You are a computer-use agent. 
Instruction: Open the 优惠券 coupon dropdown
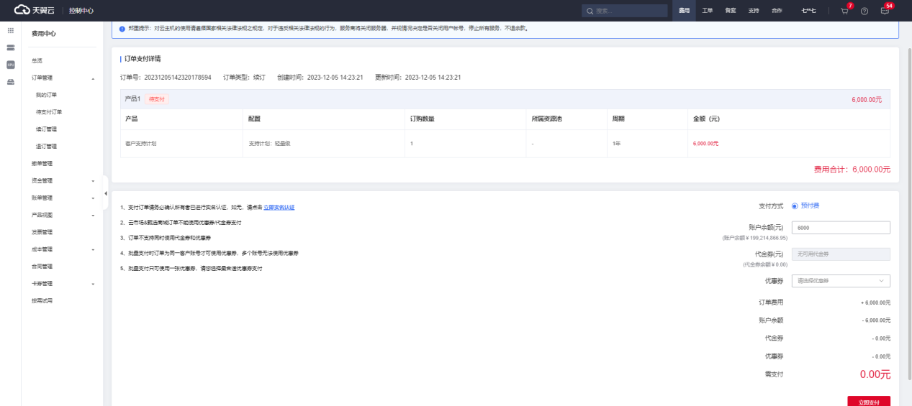[x=840, y=281]
